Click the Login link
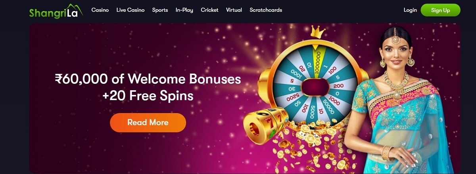This screenshot has width=476, height=174. tap(410, 10)
